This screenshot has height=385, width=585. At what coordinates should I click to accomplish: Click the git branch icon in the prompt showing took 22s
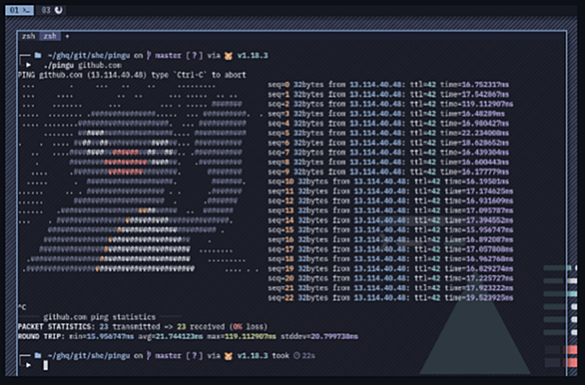149,355
